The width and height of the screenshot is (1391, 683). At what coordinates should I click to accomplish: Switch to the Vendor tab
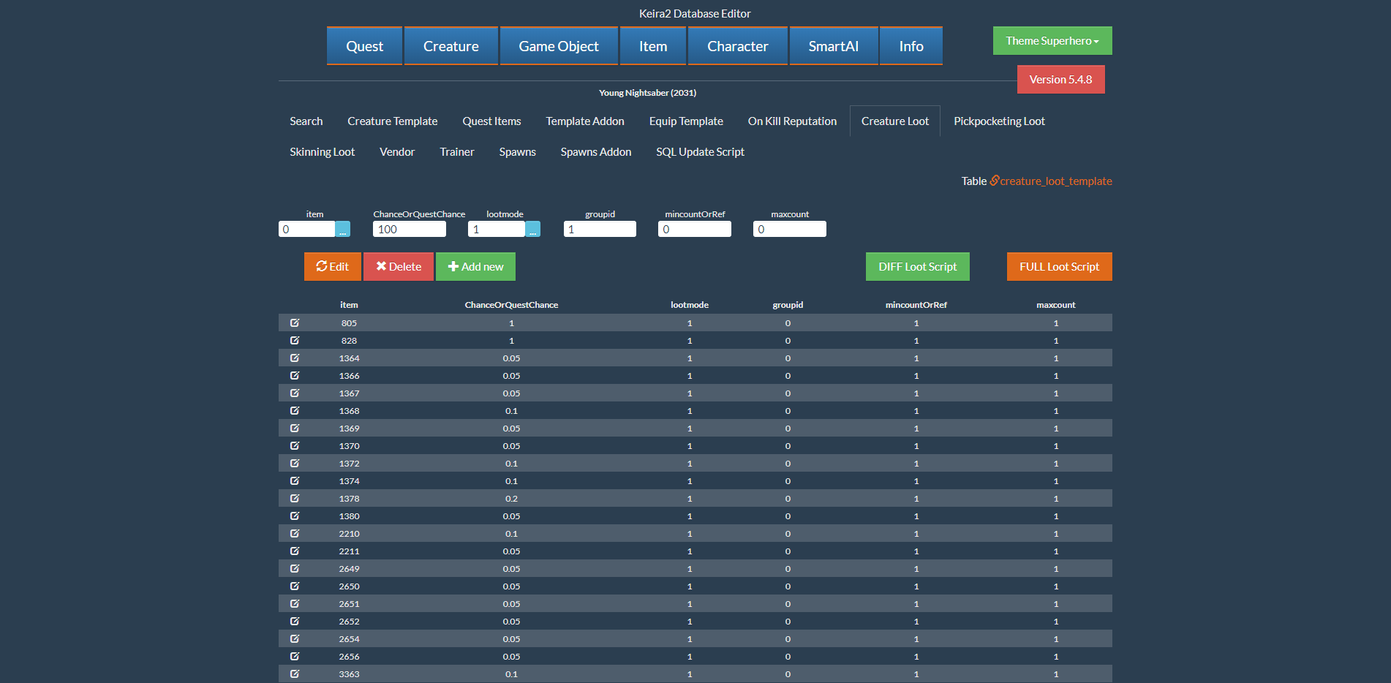pyautogui.click(x=397, y=152)
